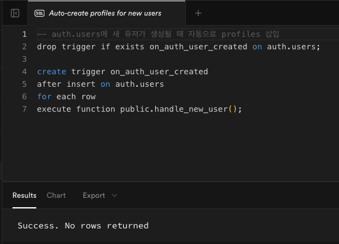Click the after insert on auth.users line
The image size is (339, 244).
tap(100, 84)
